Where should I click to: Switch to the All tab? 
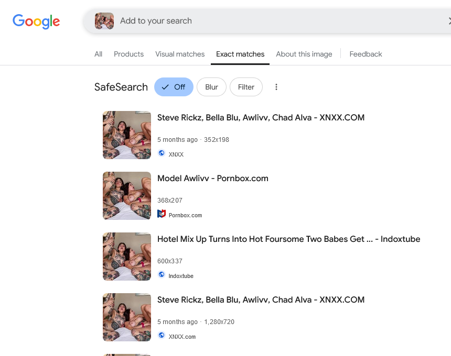click(99, 54)
